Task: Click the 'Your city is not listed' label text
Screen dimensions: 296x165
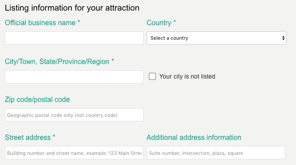Action: [x=187, y=76]
